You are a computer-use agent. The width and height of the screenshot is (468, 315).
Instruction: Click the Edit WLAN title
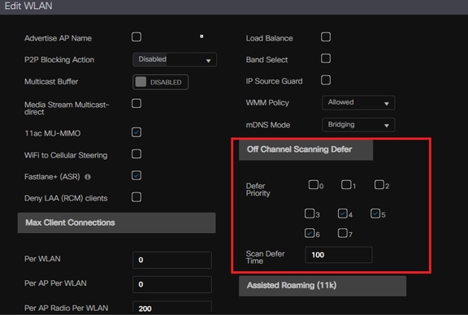pos(28,6)
